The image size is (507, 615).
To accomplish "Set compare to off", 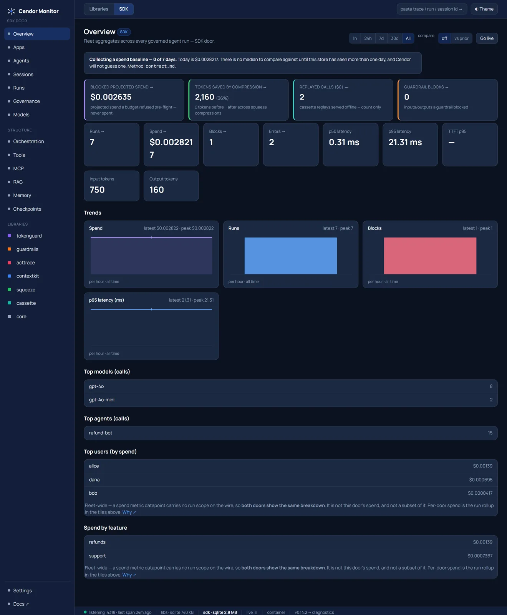I will pyautogui.click(x=444, y=38).
